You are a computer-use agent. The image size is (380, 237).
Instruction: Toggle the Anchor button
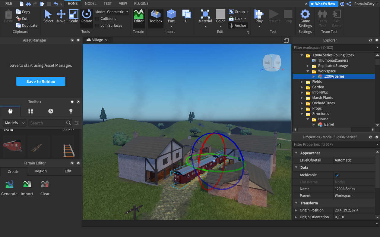238,26
